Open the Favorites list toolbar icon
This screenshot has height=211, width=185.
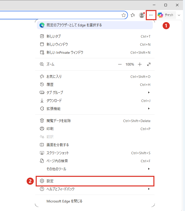point(133,15)
